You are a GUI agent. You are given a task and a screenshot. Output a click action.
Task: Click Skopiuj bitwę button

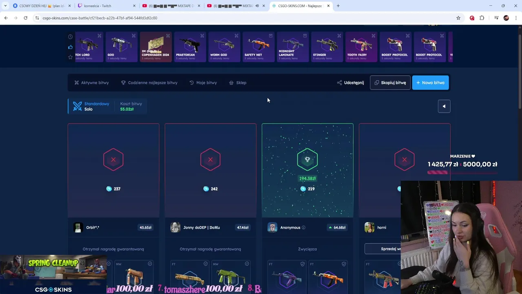[x=390, y=82]
